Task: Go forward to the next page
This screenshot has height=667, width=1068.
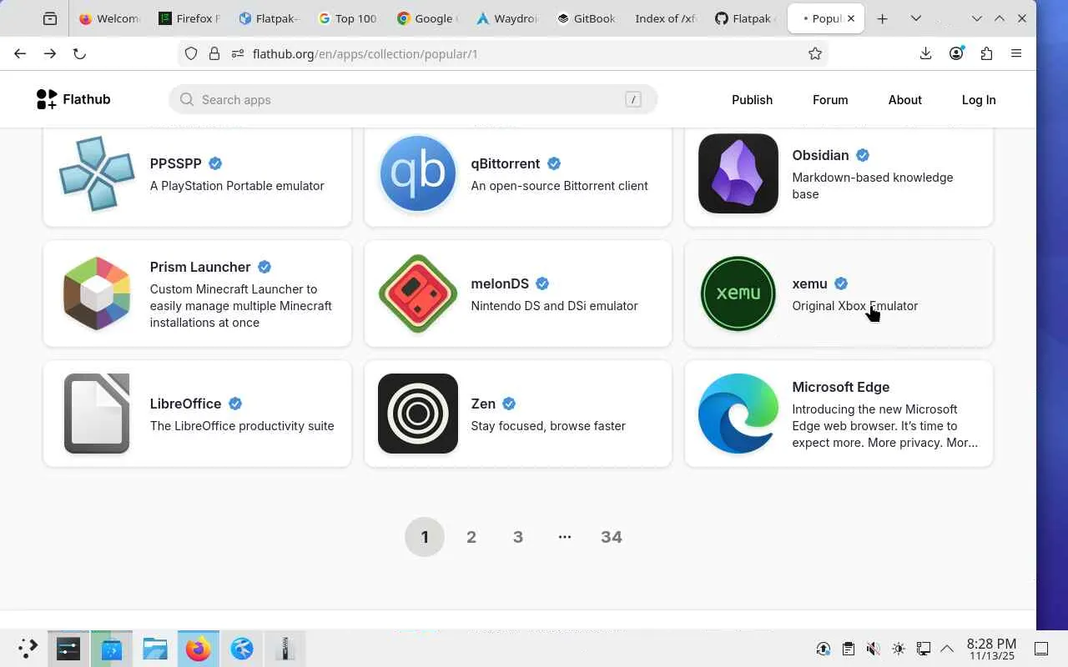Action: coord(50,53)
